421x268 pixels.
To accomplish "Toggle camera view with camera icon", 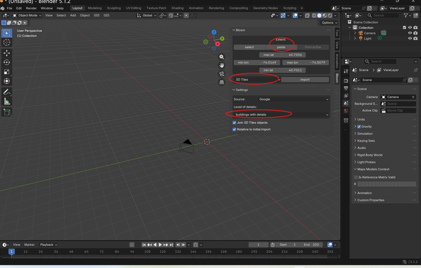I will click(x=222, y=74).
